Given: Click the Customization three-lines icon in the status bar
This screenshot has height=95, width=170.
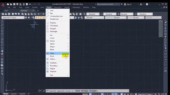Looking at the screenshot, I should [x=166, y=94].
